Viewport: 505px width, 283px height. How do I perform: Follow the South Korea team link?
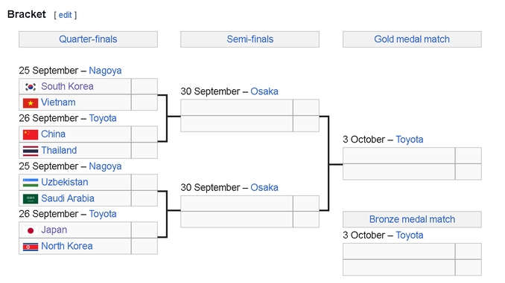click(67, 86)
